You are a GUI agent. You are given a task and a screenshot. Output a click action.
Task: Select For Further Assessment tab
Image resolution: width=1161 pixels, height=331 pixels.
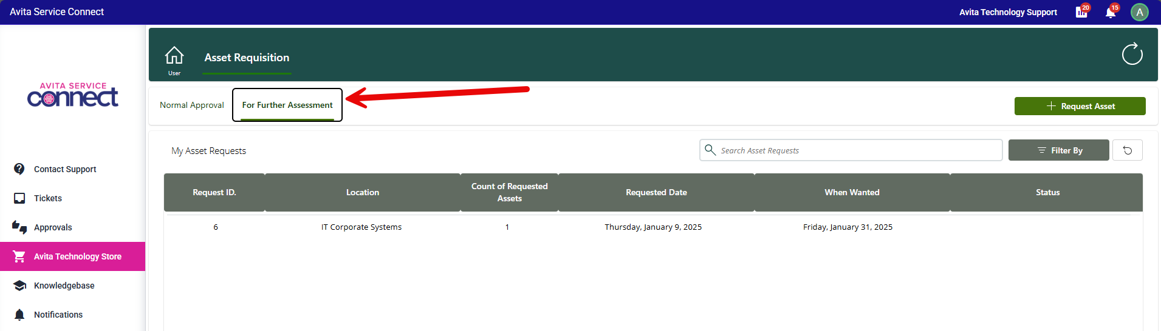click(287, 105)
